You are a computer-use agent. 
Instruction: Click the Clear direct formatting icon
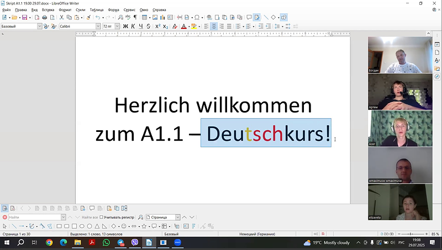(175, 26)
